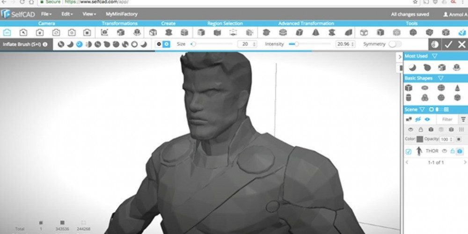Cancel the Inflate Brush with X button

click(461, 44)
